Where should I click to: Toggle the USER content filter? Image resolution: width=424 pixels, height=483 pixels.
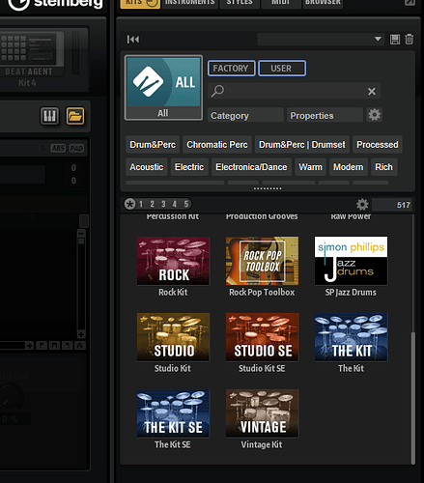[282, 69]
